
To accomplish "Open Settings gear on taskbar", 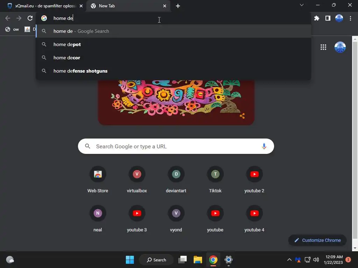I will tap(228, 260).
